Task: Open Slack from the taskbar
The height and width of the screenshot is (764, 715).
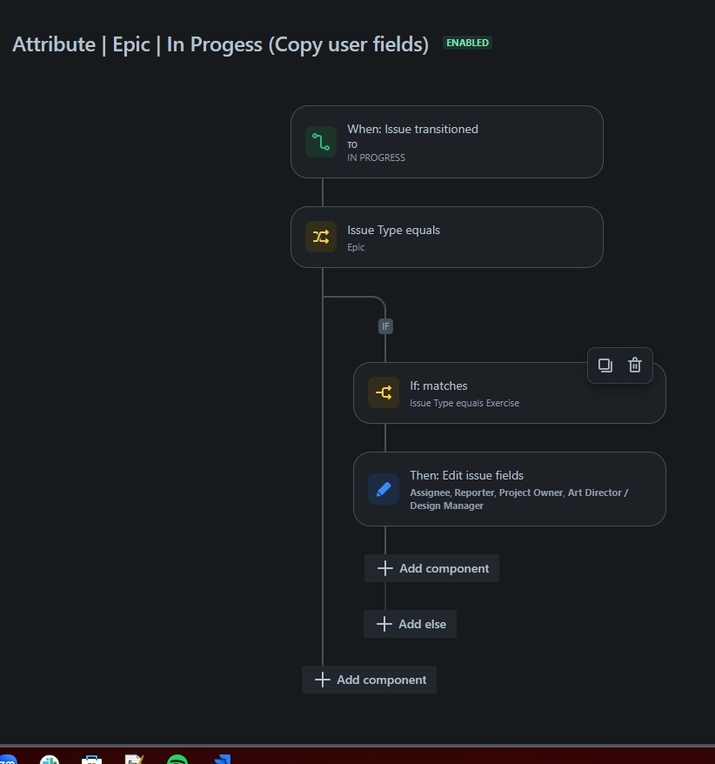Action: click(x=50, y=759)
